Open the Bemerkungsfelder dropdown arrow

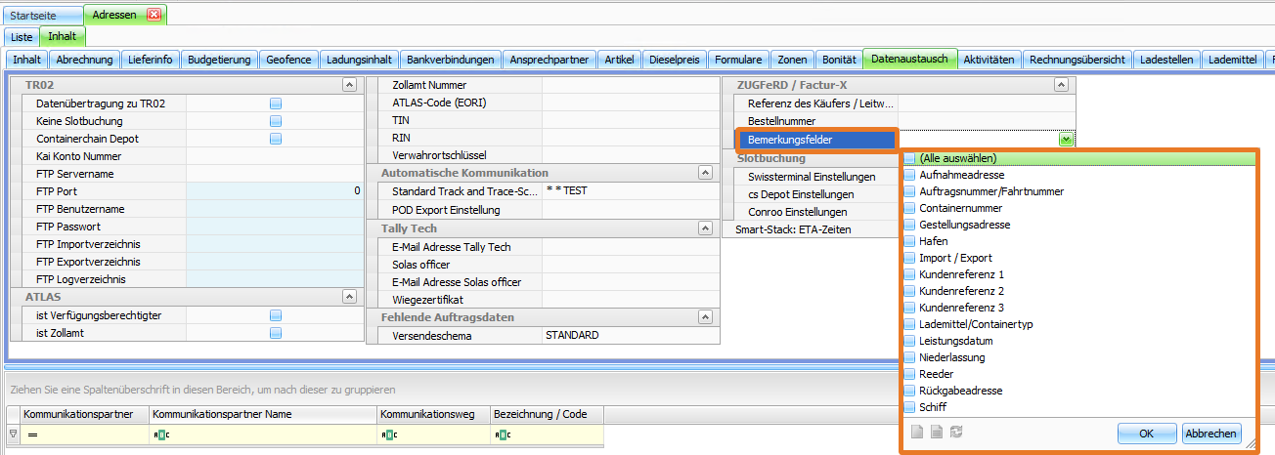(x=1066, y=140)
